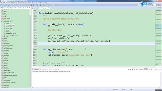The height and width of the screenshot is (91, 162).
Task: Select the socketserver_threading project
Action: click(x=10, y=82)
